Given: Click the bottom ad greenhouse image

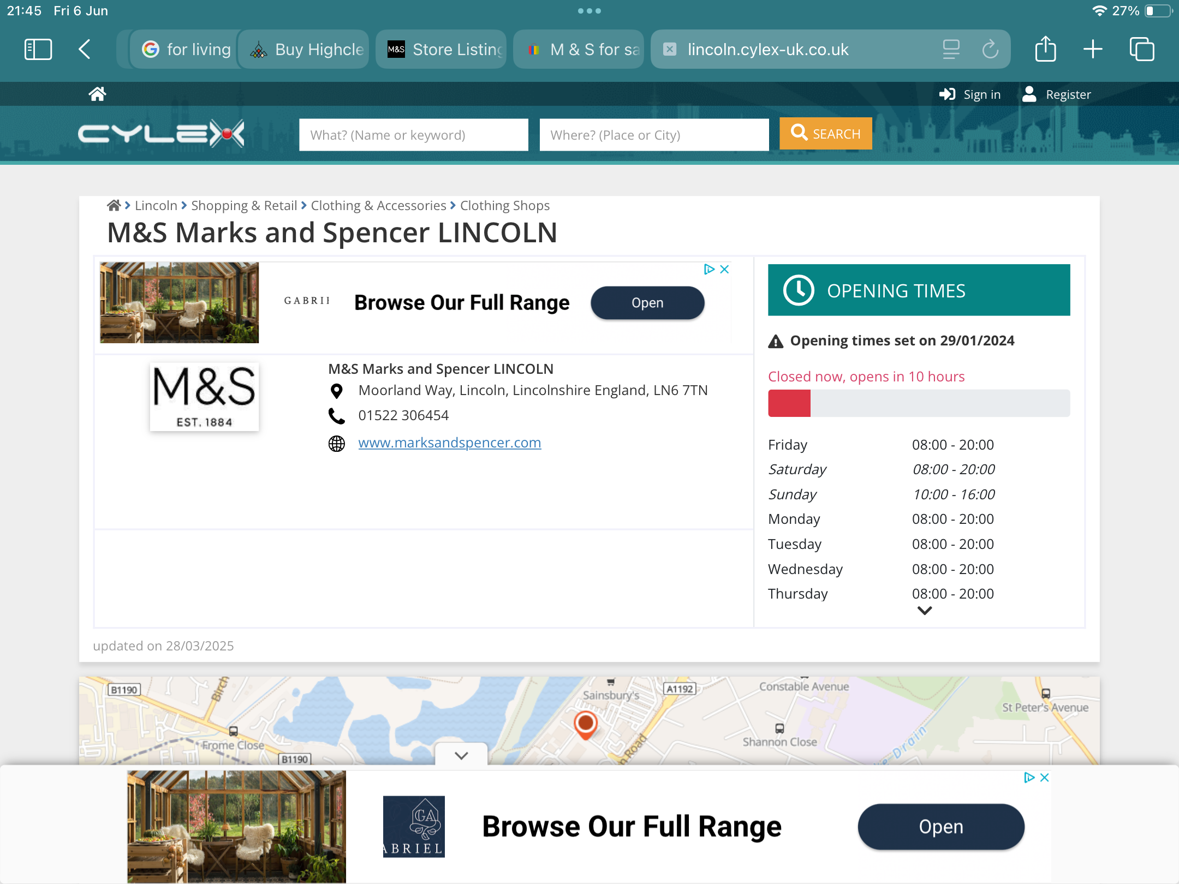Looking at the screenshot, I should click(236, 827).
